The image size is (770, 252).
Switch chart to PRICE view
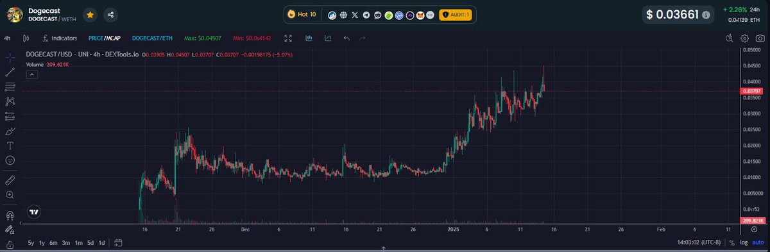point(96,38)
